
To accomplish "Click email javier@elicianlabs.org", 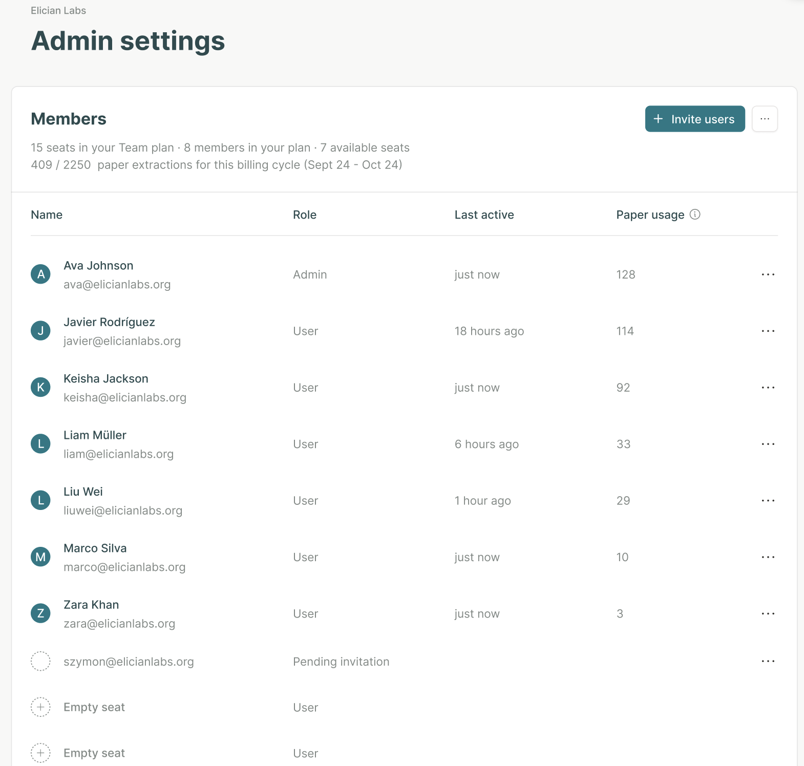I will coord(122,341).
